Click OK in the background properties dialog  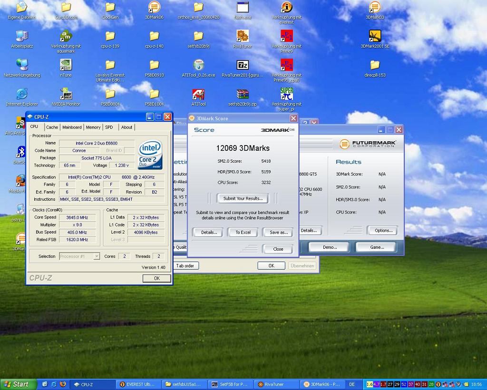272,266
